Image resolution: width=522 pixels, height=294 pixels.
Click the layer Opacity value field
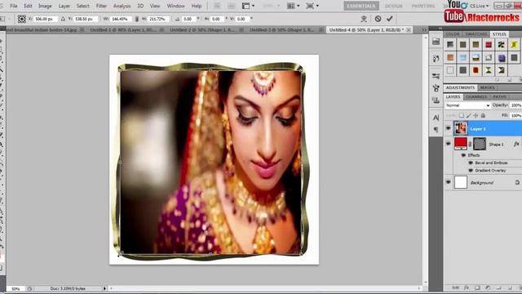(515, 105)
